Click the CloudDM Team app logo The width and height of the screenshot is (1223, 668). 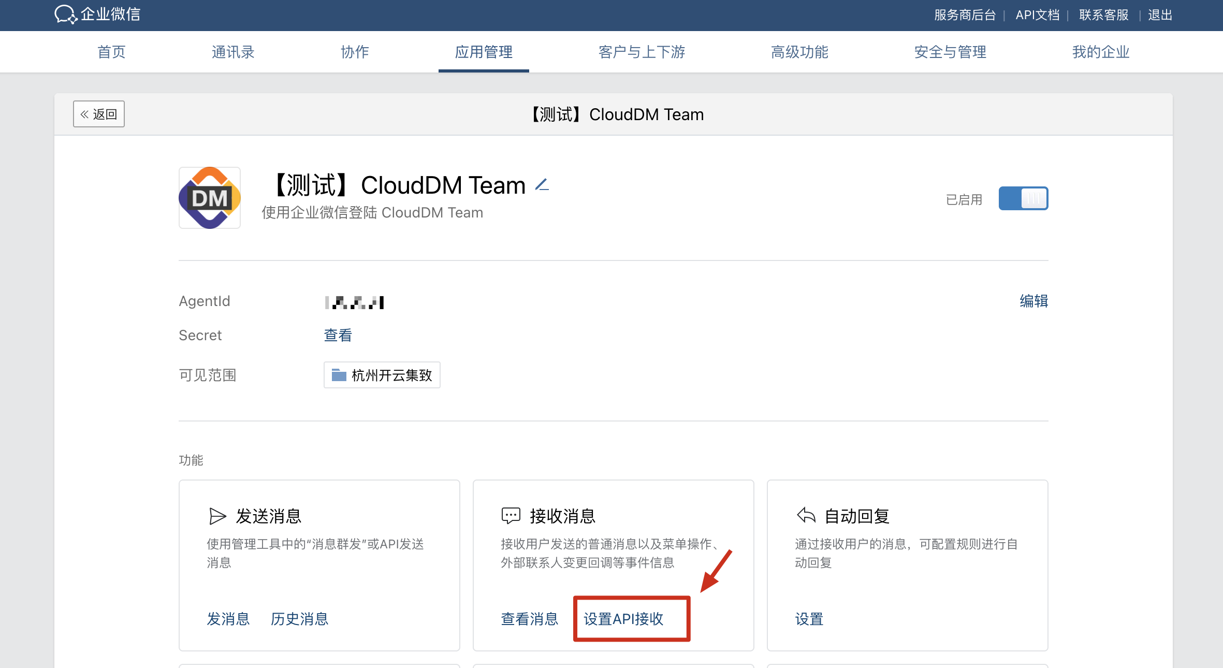[x=210, y=198]
